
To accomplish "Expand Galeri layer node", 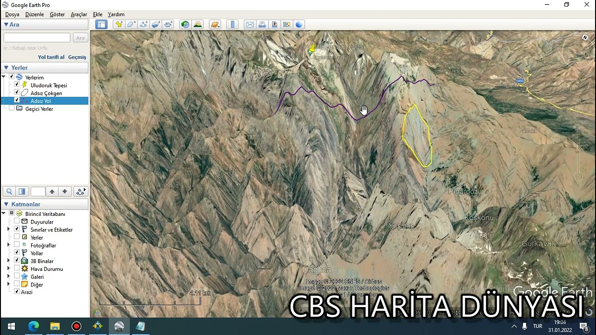I will click(x=8, y=276).
